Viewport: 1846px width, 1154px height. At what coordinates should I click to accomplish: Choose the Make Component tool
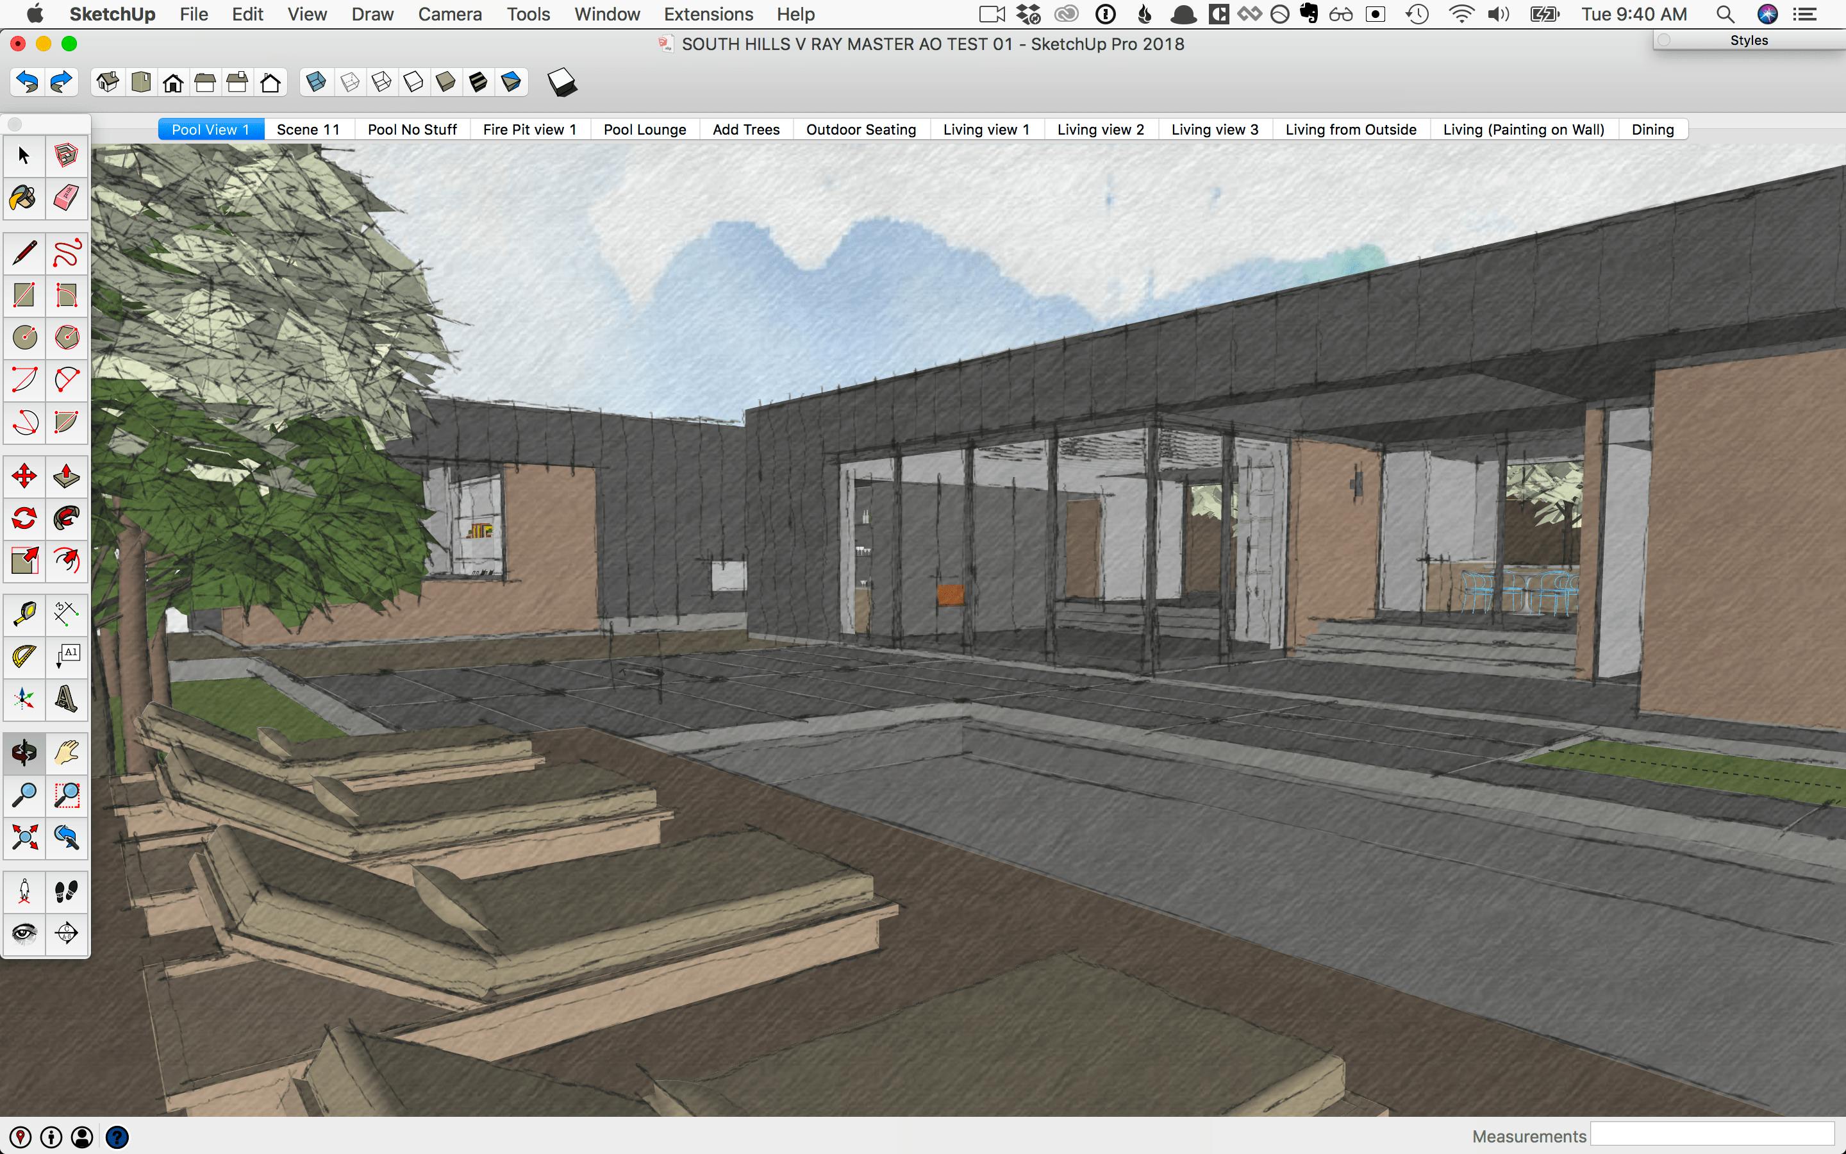click(67, 156)
